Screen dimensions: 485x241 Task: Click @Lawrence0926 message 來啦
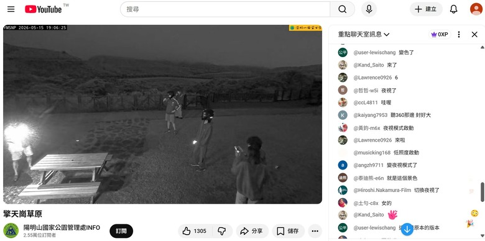400,140
